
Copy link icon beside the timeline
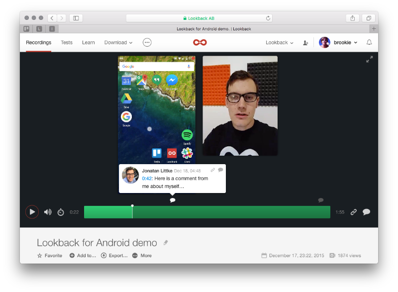tap(353, 212)
